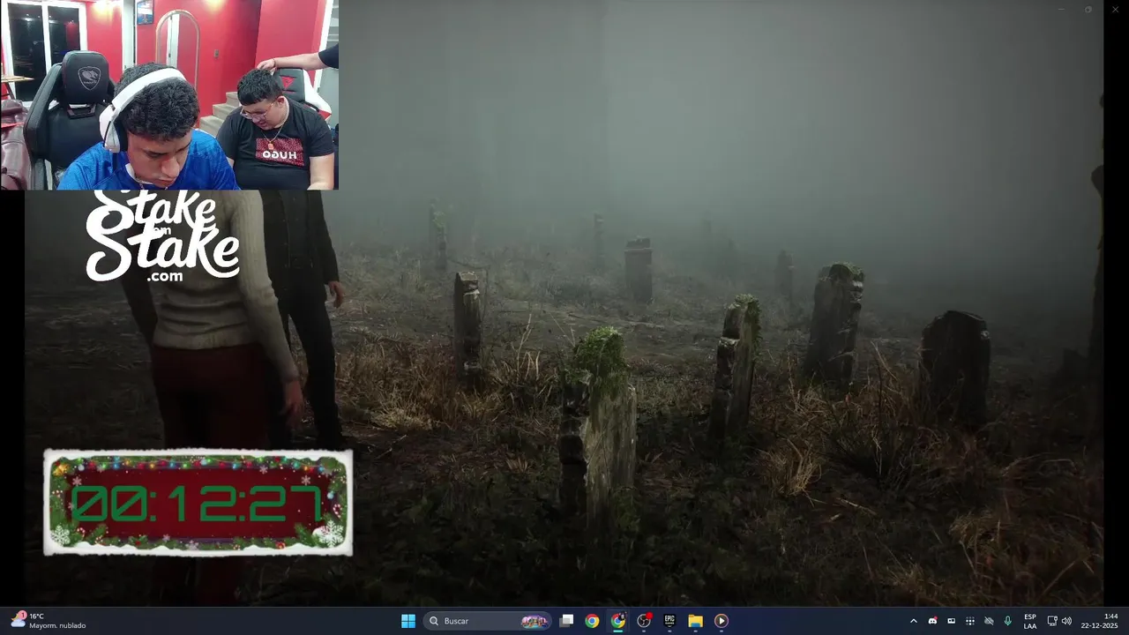The image size is (1129, 635).
Task: Open the clock showing 1:44
Action: click(1099, 621)
